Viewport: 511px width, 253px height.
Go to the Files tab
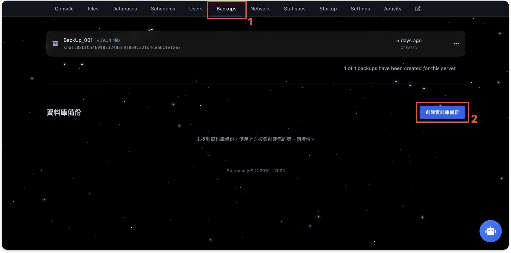coord(93,9)
